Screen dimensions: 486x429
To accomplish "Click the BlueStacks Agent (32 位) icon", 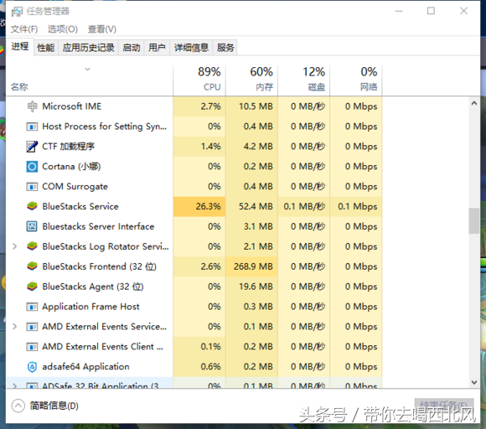I will (32, 287).
